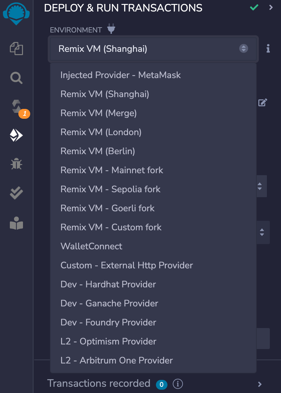This screenshot has height=393, width=281.
Task: Collapse the panel using top chevron
Action: (271, 7)
